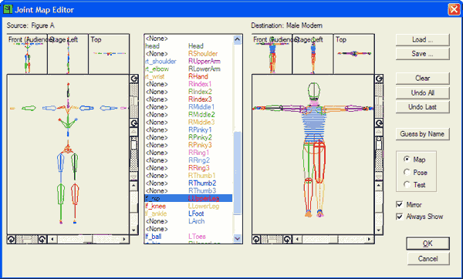Screen dimensions: 463x279
Task: Click the rotation slider under the source view
Action: [x=27, y=239]
